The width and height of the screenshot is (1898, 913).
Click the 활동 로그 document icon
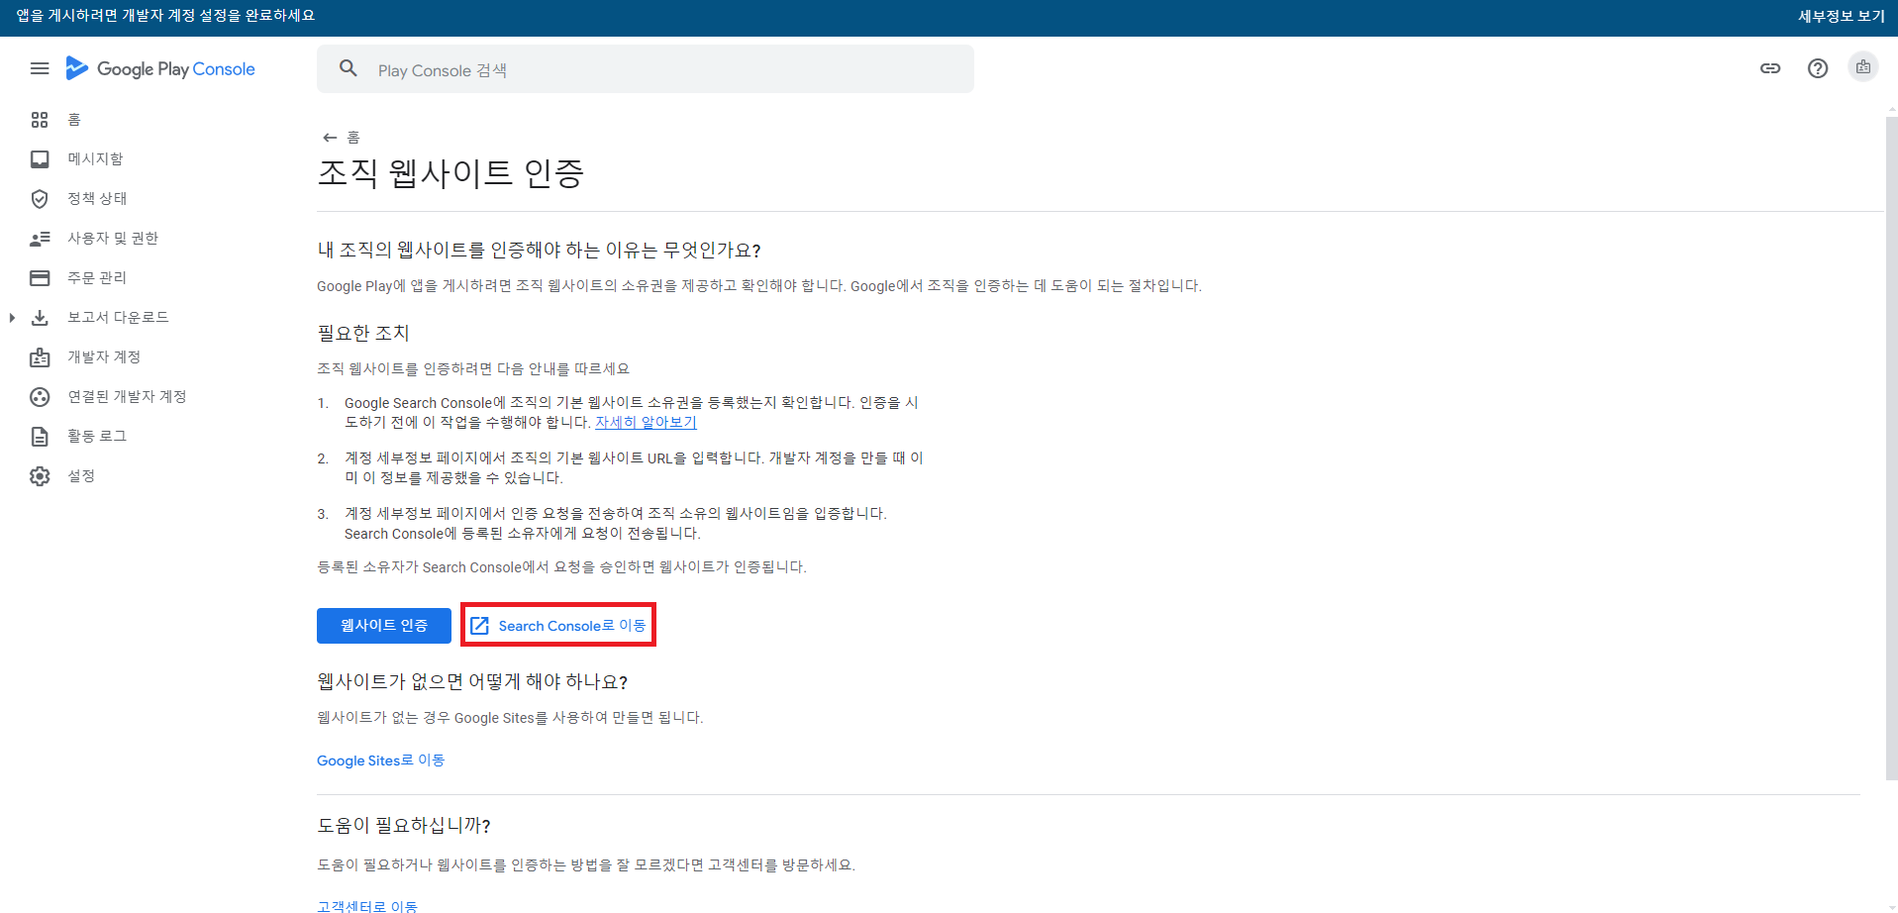[40, 437]
